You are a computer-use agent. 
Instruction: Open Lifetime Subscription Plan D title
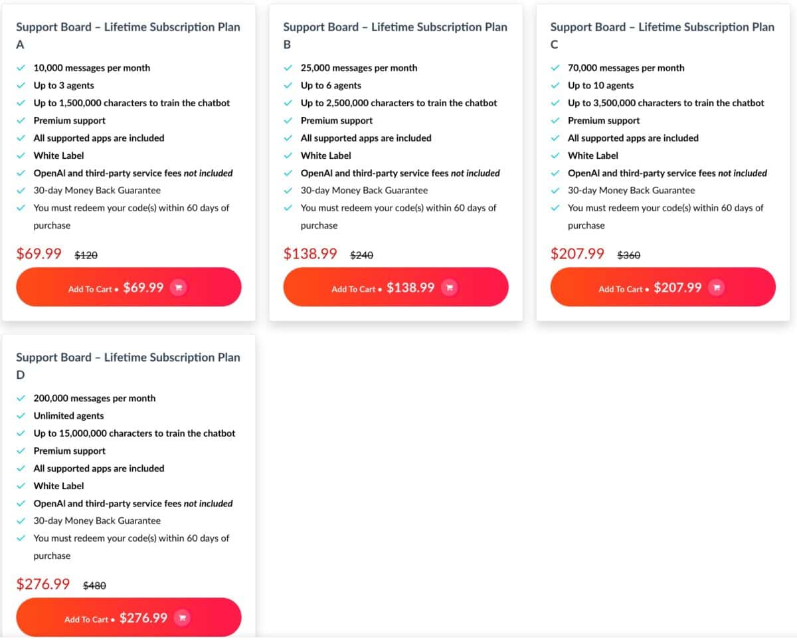(x=128, y=358)
